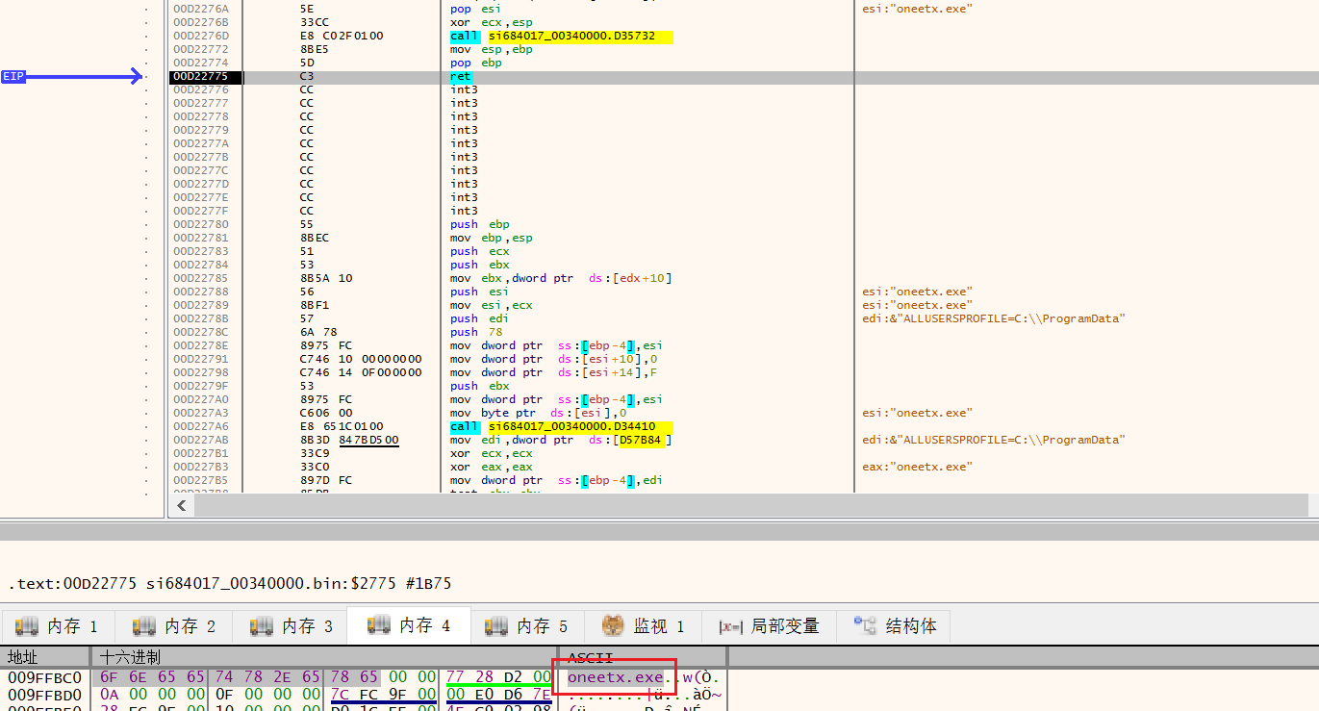Click the underlined bytes 847BD500
The width and height of the screenshot is (1319, 711).
pyautogui.click(x=368, y=440)
